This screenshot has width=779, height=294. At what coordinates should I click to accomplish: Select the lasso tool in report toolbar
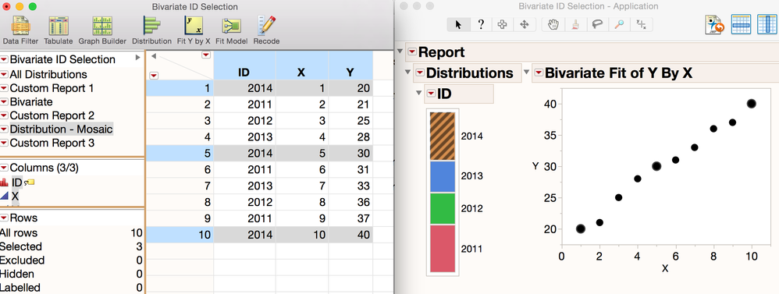[598, 25]
